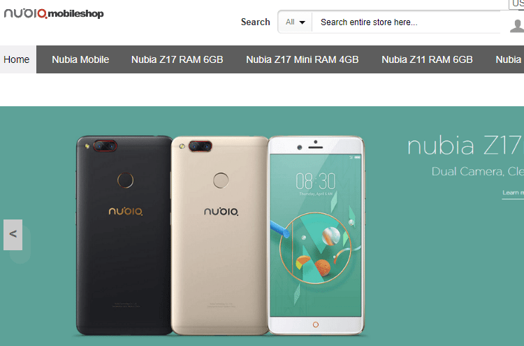This screenshot has width=524, height=346.
Task: Select Nubia Z17 RAM 6GB tab
Action: [177, 59]
